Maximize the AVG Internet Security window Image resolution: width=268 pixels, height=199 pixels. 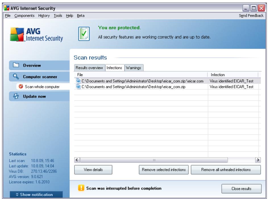(x=254, y=8)
